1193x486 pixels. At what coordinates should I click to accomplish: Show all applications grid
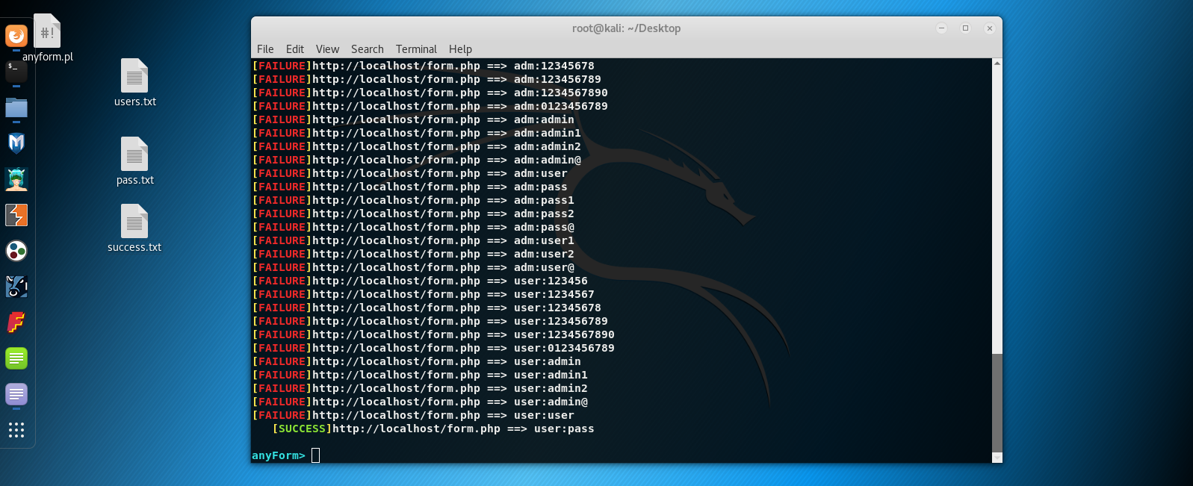point(16,430)
